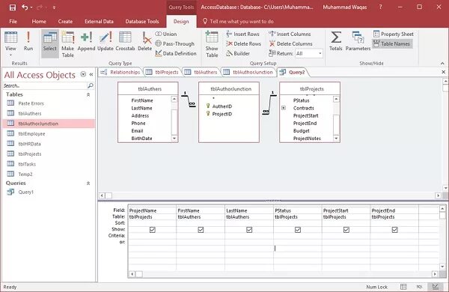Switch to Datasheet View in status bar
This screenshot has height=292, width=449.
pyautogui.click(x=403, y=287)
